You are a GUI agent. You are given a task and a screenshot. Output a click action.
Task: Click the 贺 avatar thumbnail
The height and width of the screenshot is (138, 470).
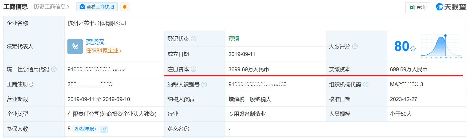point(75,46)
